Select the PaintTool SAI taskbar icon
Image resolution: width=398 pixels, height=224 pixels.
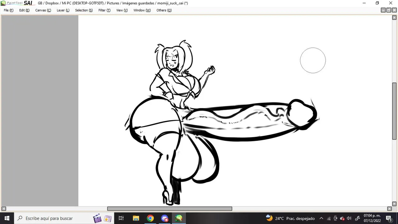[x=179, y=218]
